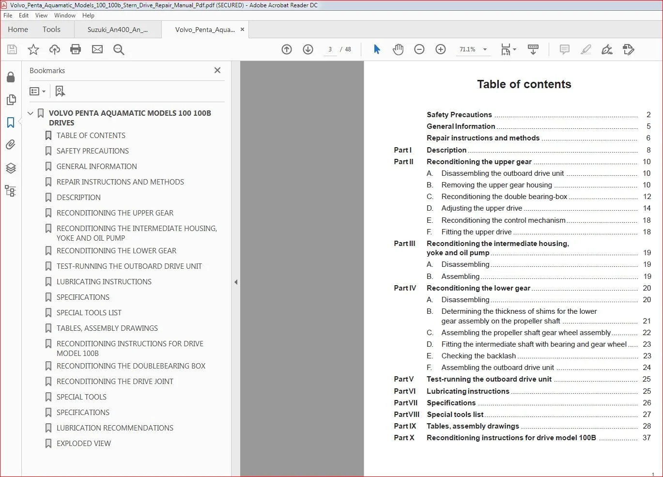Open the zoom level dropdown
Image resolution: width=663 pixels, height=477 pixels.
(485, 49)
